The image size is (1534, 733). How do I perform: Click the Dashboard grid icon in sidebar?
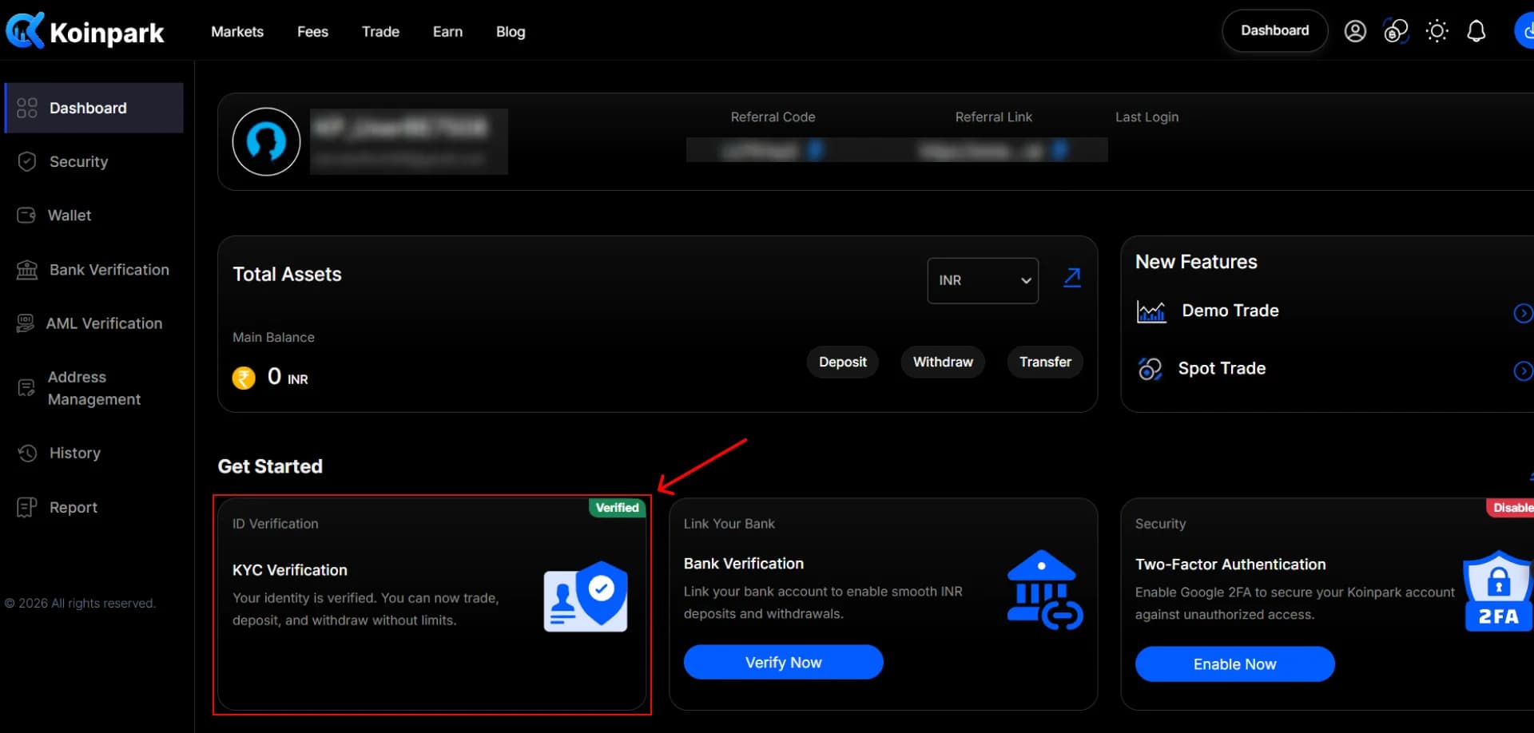pyautogui.click(x=27, y=108)
